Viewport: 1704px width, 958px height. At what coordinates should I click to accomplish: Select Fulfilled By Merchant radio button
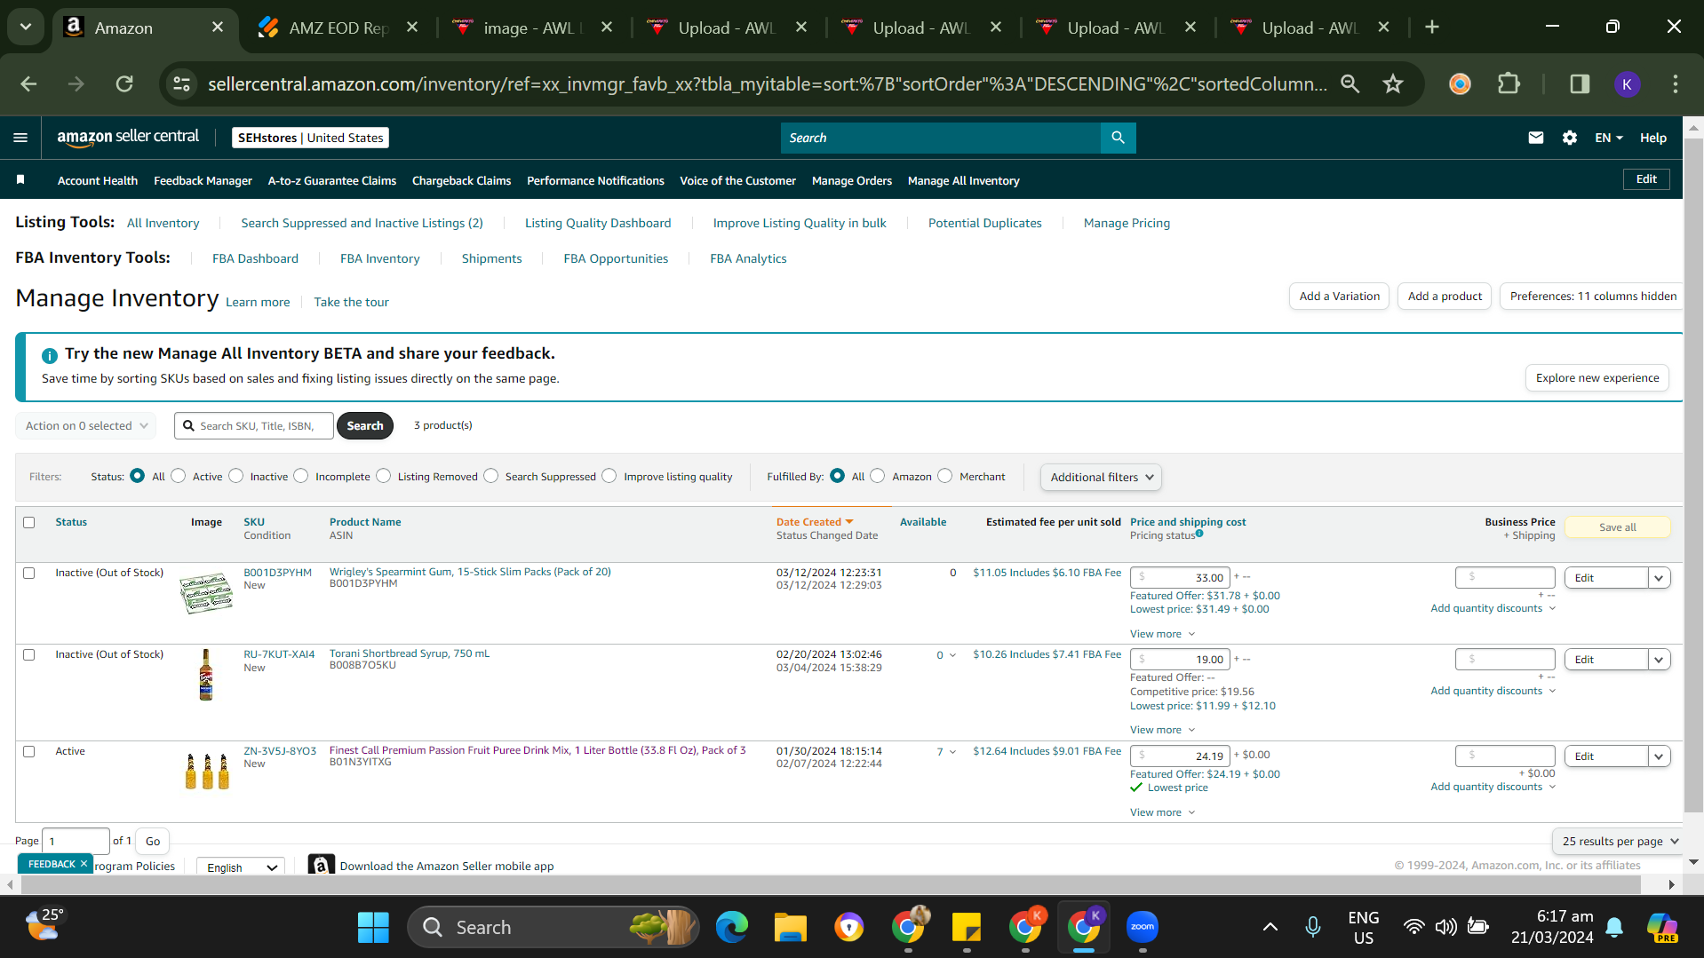[945, 476]
